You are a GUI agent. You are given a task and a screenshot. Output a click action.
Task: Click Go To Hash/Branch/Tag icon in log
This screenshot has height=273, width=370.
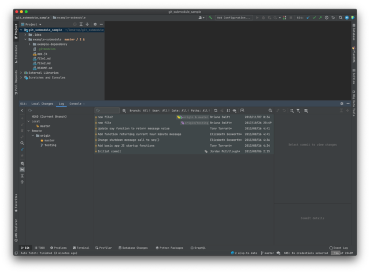click(x=242, y=110)
